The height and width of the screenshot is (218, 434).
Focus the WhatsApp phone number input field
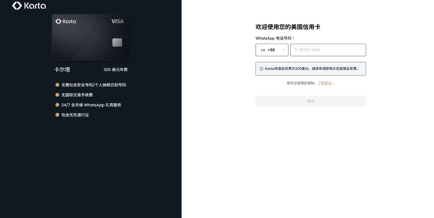click(328, 50)
